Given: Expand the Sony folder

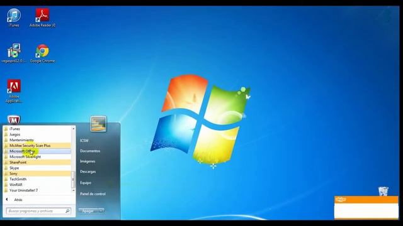Looking at the screenshot, I should click(37, 173).
